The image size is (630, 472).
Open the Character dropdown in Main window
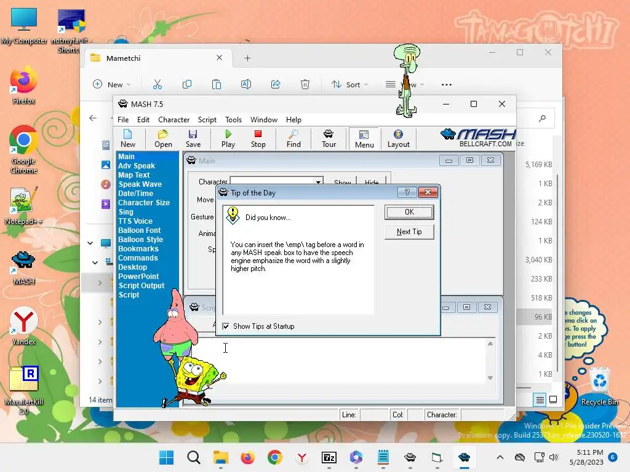318,182
